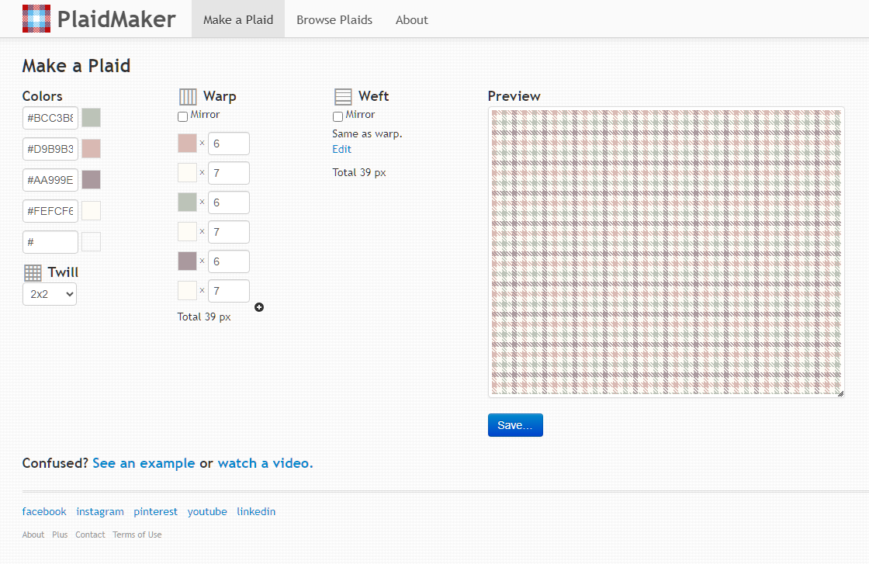Add a new warp stripe with plus icon
This screenshot has width=869, height=564.
tap(259, 307)
